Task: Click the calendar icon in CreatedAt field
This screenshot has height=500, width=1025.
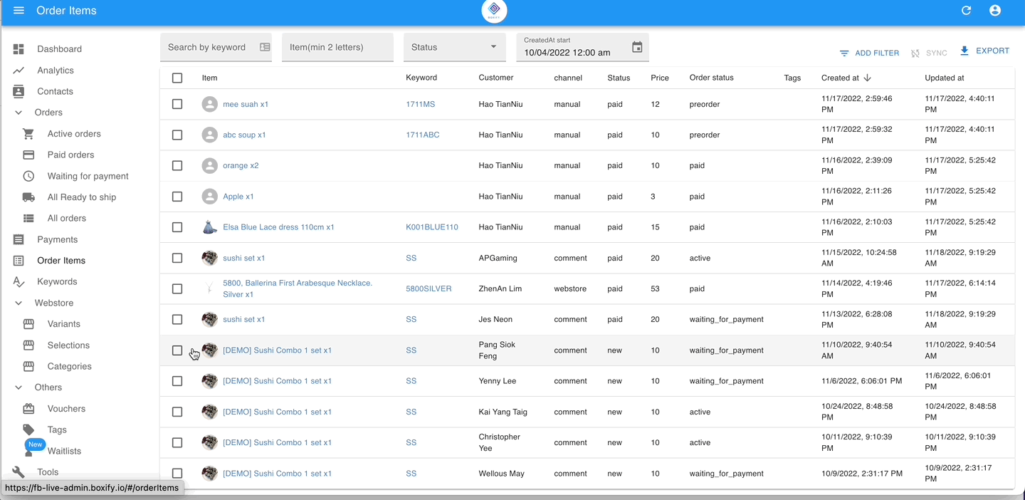Action: click(637, 47)
